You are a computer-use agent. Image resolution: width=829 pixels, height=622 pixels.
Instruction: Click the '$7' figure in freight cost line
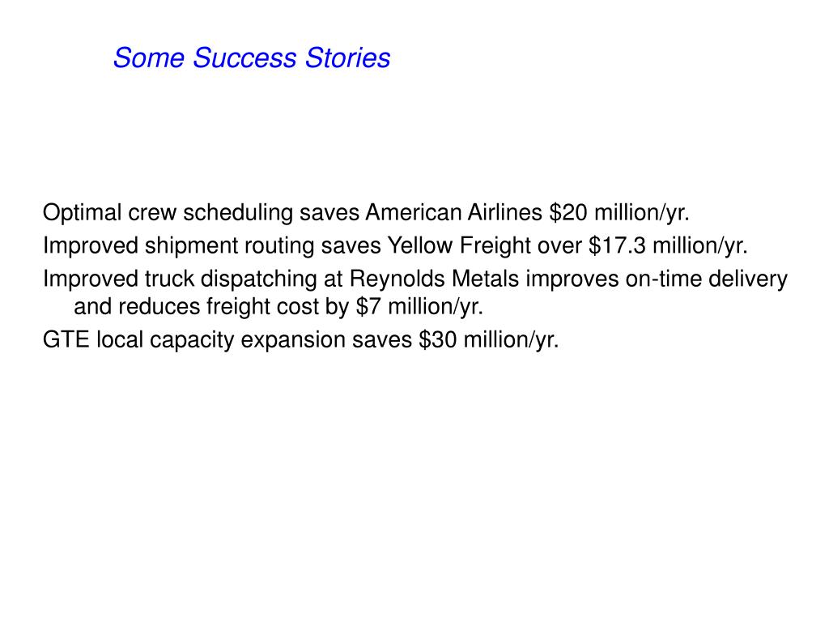(368, 307)
